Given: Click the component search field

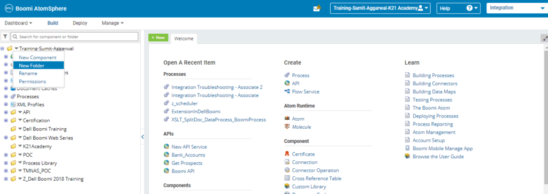Looking at the screenshot, I should [x=74, y=36].
